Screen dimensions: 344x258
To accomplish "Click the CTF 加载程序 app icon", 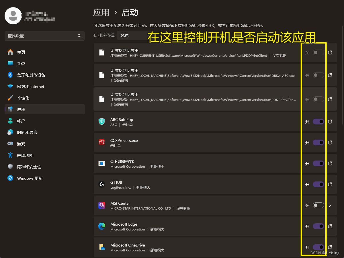I will pos(102,163).
